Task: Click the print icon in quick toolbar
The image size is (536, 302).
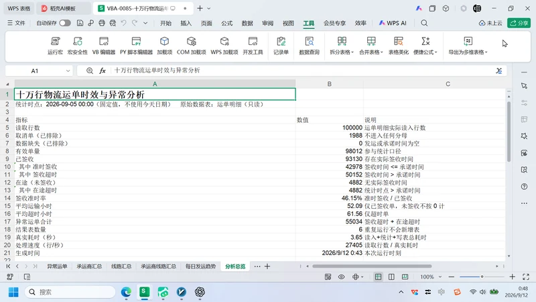Action: click(102, 23)
